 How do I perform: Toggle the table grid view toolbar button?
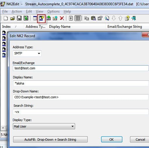click(78, 18)
